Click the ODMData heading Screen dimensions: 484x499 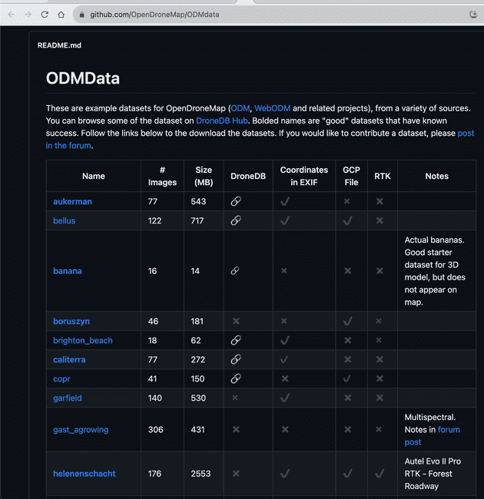pos(83,78)
